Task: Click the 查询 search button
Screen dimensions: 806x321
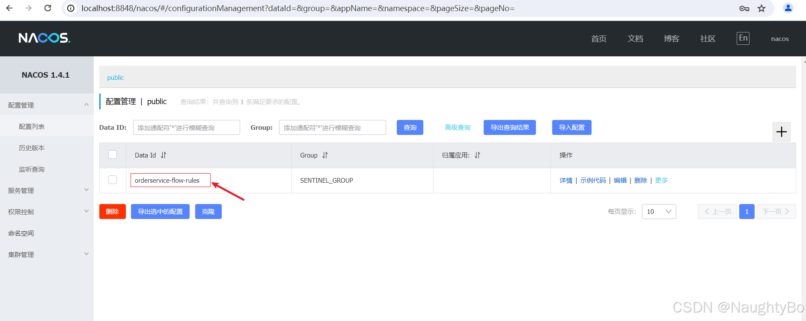Action: (x=410, y=127)
